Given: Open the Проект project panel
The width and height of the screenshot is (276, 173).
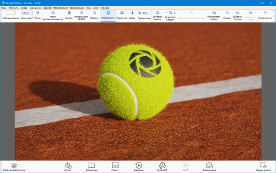Looking at the screenshot, I should pyautogui.click(x=115, y=167).
